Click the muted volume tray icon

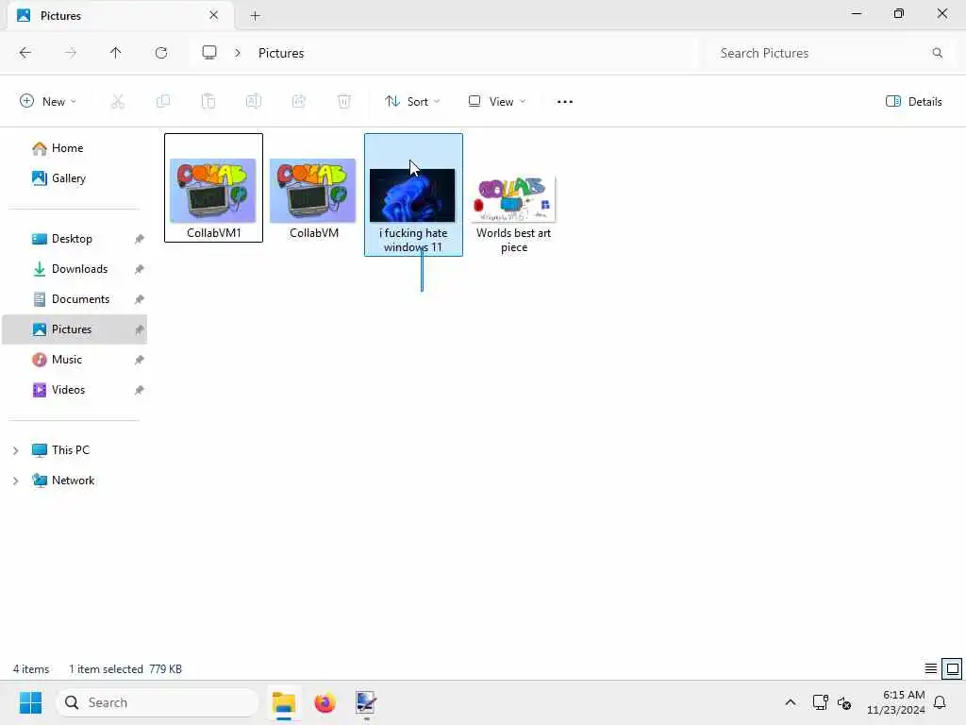point(844,702)
